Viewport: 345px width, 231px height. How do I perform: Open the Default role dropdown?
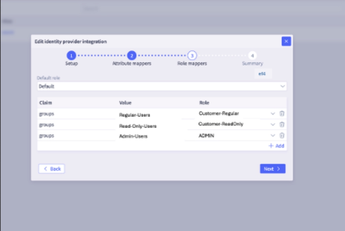point(162,86)
